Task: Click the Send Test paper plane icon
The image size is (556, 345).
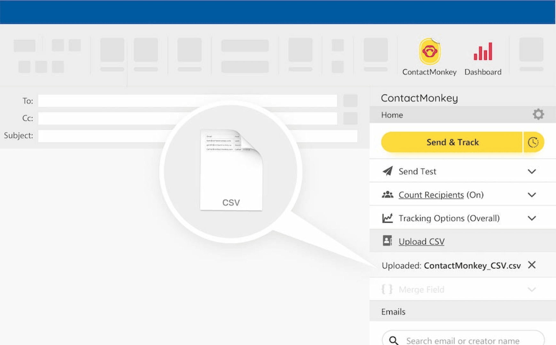Action: 388,171
